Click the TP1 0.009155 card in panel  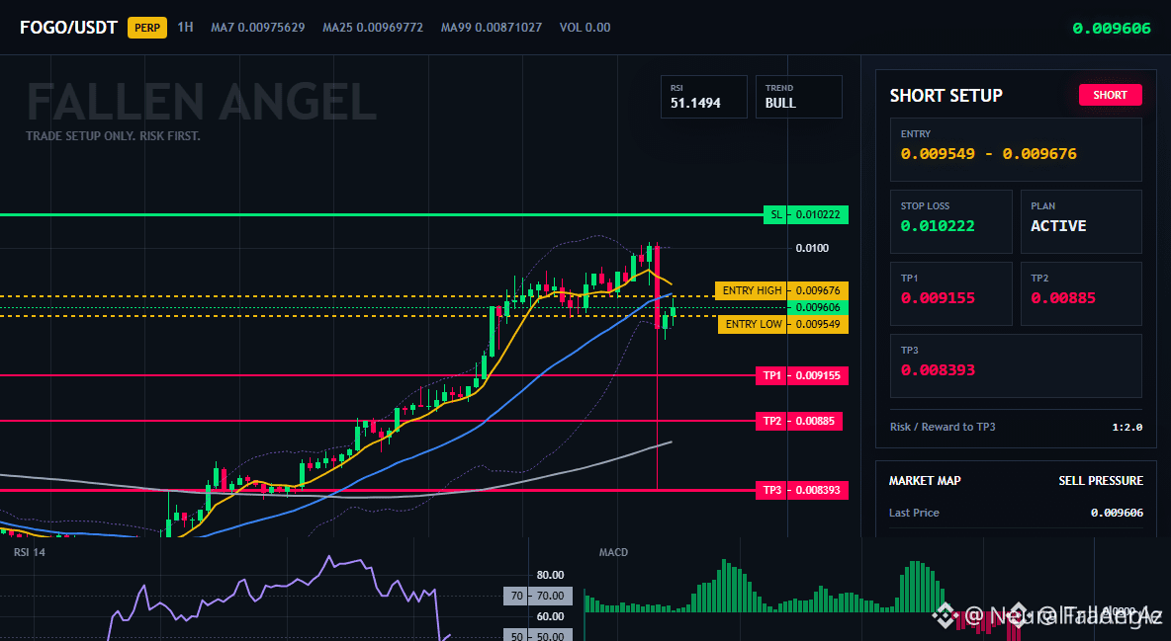(x=950, y=293)
